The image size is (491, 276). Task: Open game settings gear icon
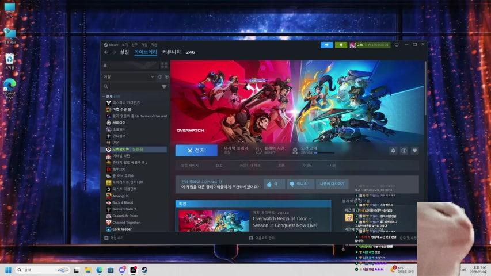coord(393,151)
